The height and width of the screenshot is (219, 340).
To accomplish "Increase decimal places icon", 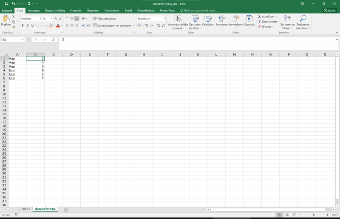I will (x=158, y=26).
